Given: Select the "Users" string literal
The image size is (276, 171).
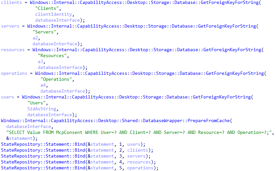Looking at the screenshot, I should pyautogui.click(x=35, y=103).
